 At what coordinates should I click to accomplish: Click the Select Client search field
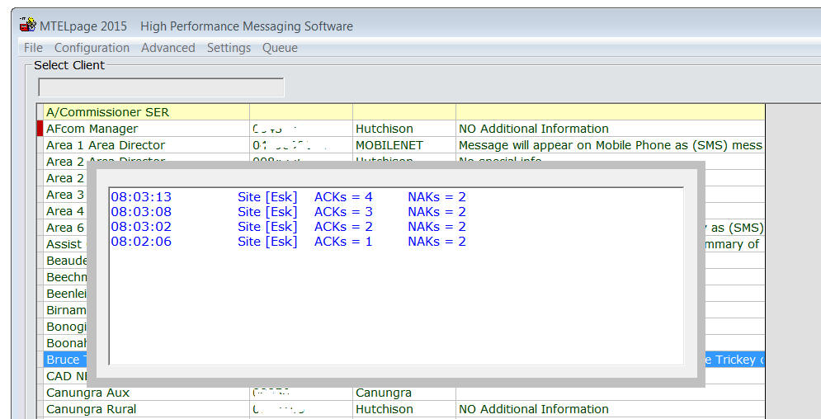161,87
